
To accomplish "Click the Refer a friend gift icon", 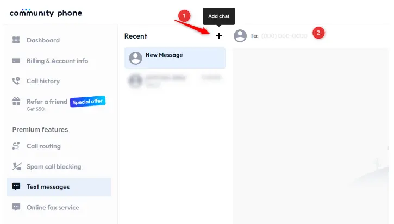I will (x=16, y=101).
